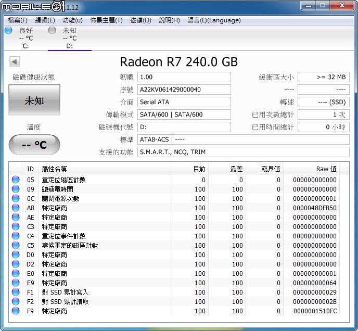
Task: Click raw value 0000048DFB50
Action: tap(315, 208)
